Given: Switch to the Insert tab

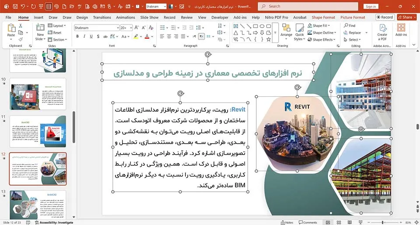Looking at the screenshot, I should pos(38,18).
